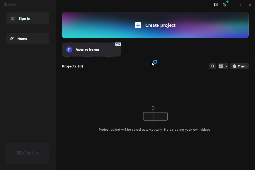Close the CapCut window
This screenshot has width=255, height=170.
[x=250, y=5]
